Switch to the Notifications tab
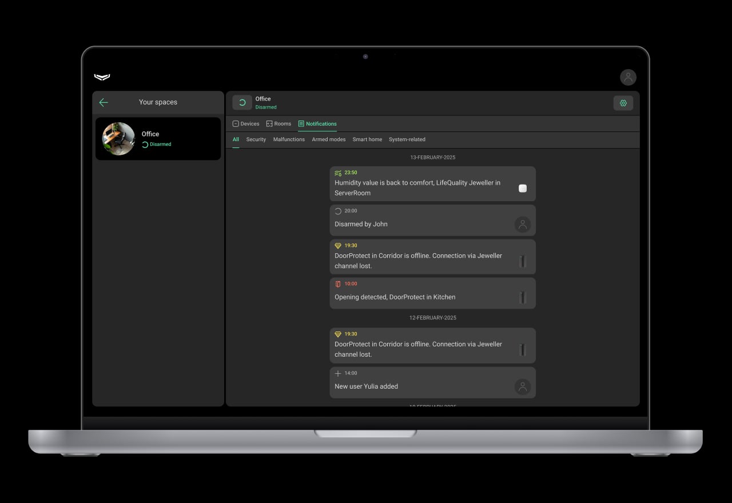732x503 pixels. [317, 123]
